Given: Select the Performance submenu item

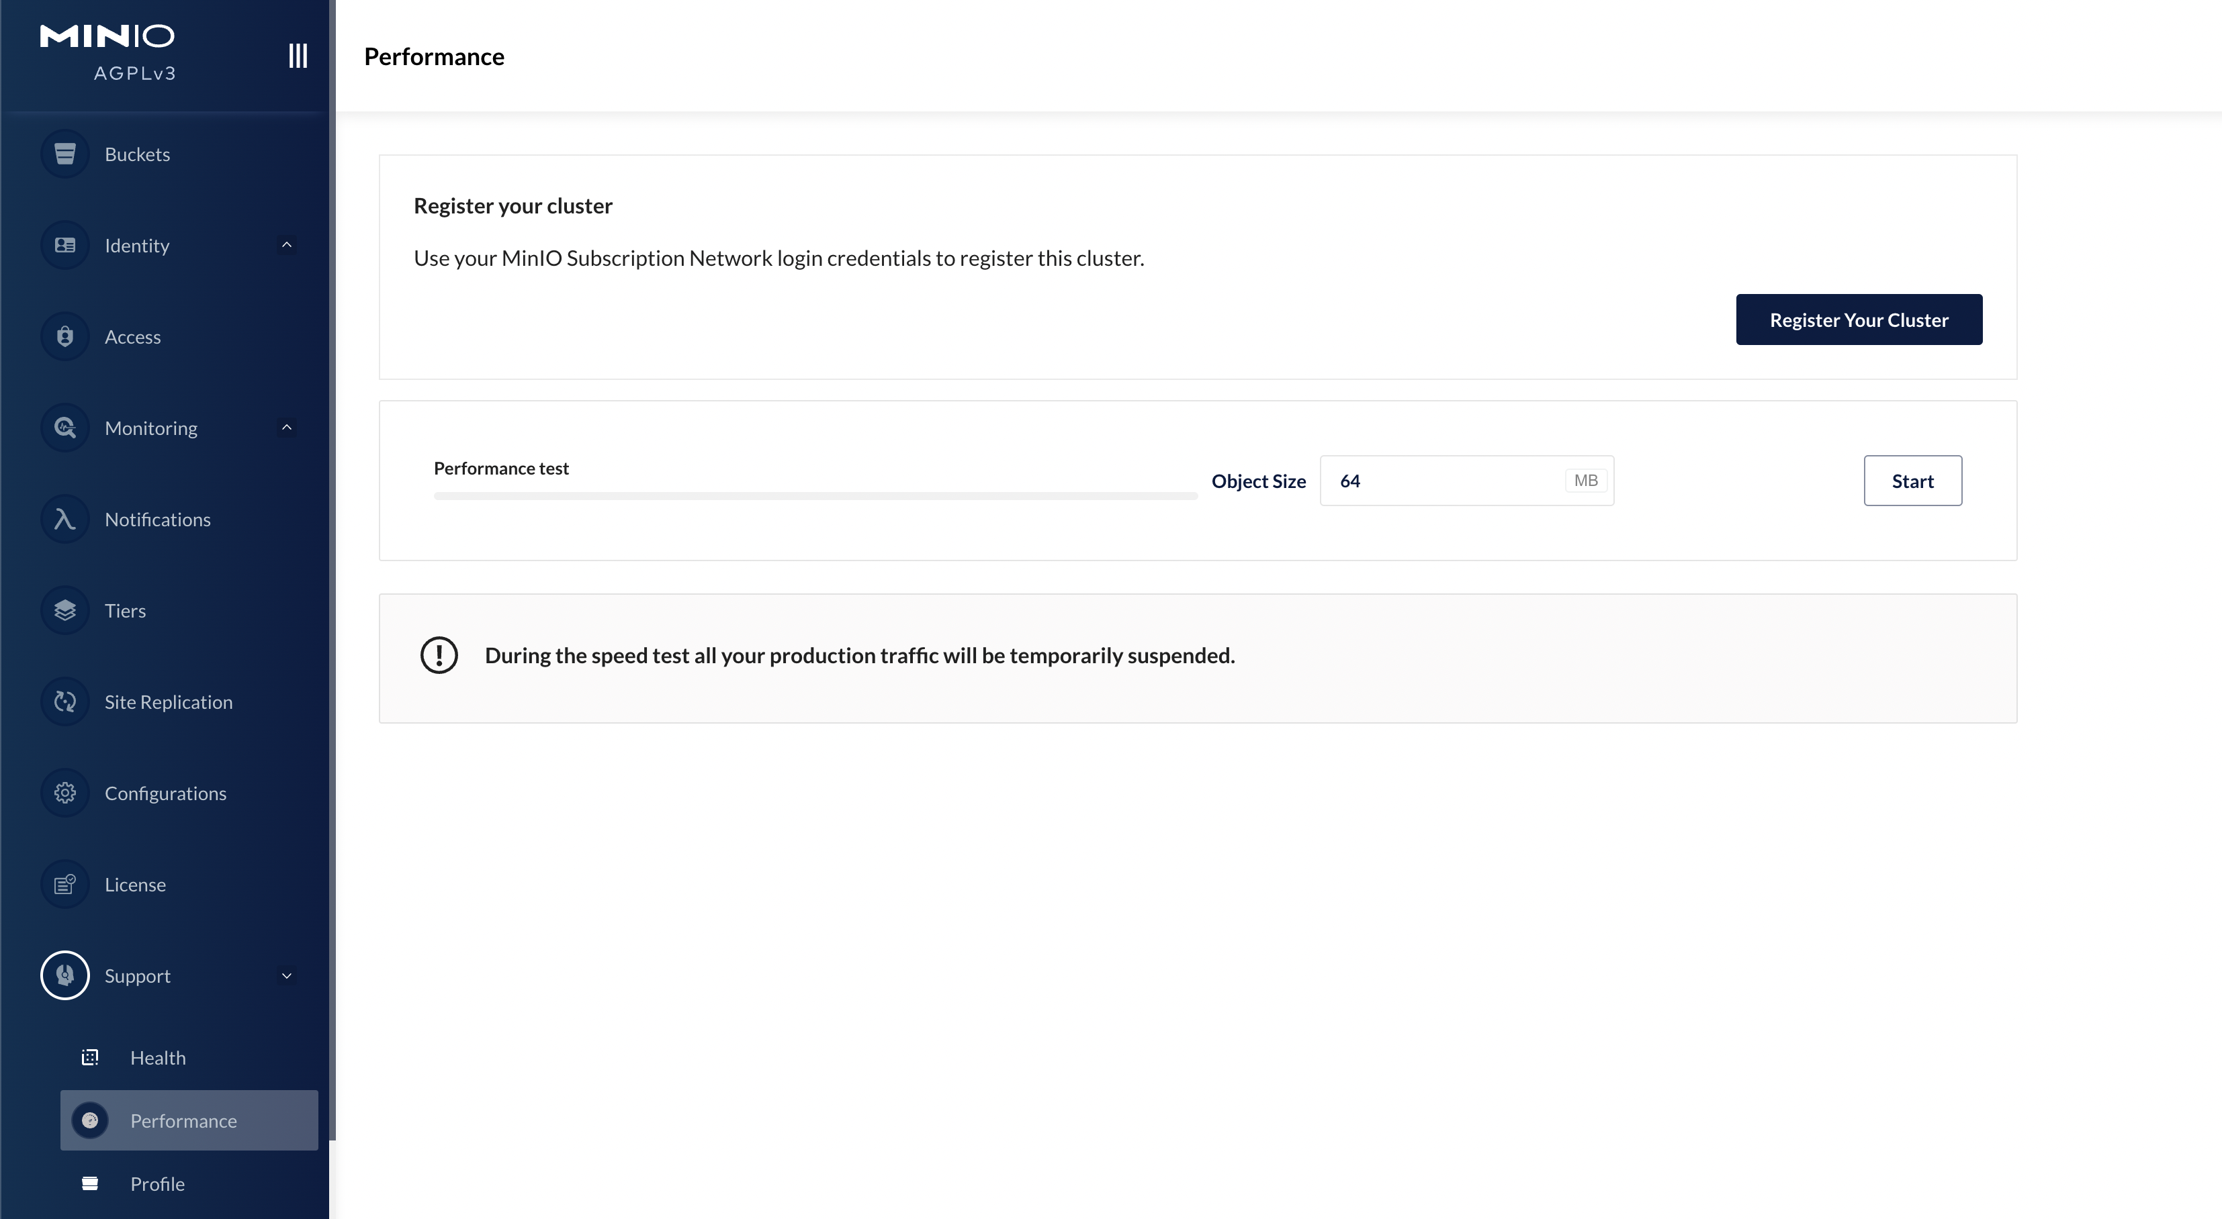Looking at the screenshot, I should tap(183, 1121).
